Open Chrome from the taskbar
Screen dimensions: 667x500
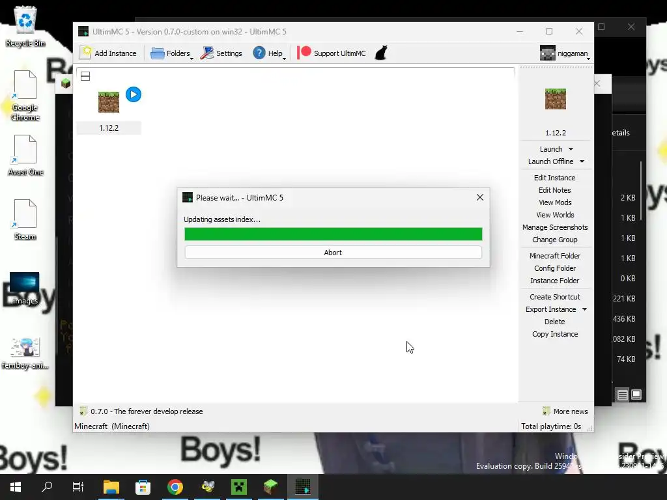(x=175, y=487)
